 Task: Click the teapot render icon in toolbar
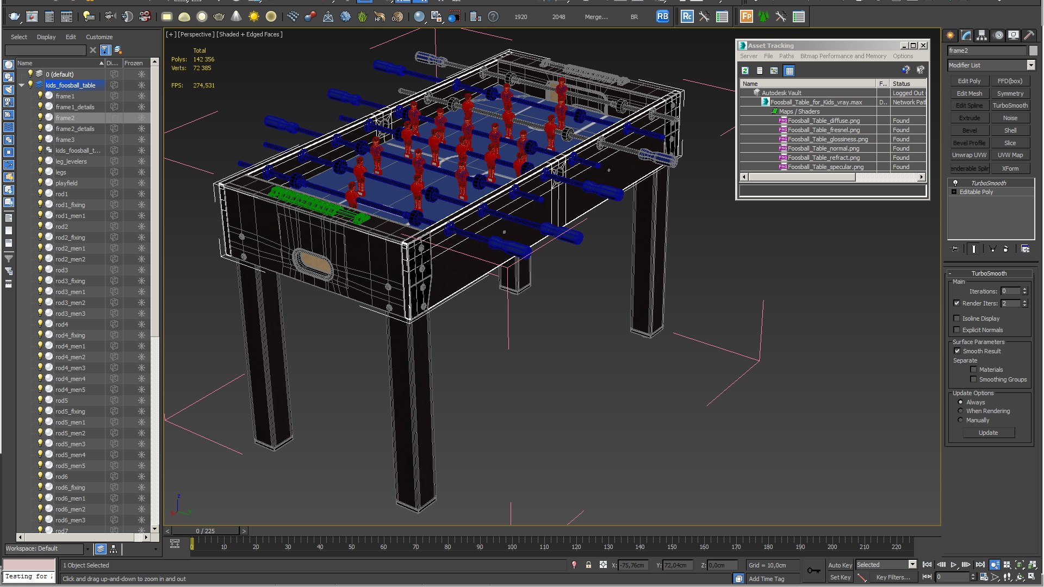coord(14,17)
